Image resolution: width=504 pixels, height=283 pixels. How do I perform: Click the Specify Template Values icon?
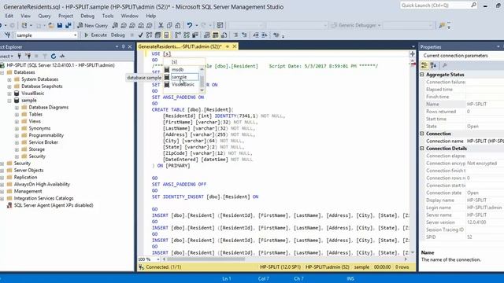click(x=276, y=35)
